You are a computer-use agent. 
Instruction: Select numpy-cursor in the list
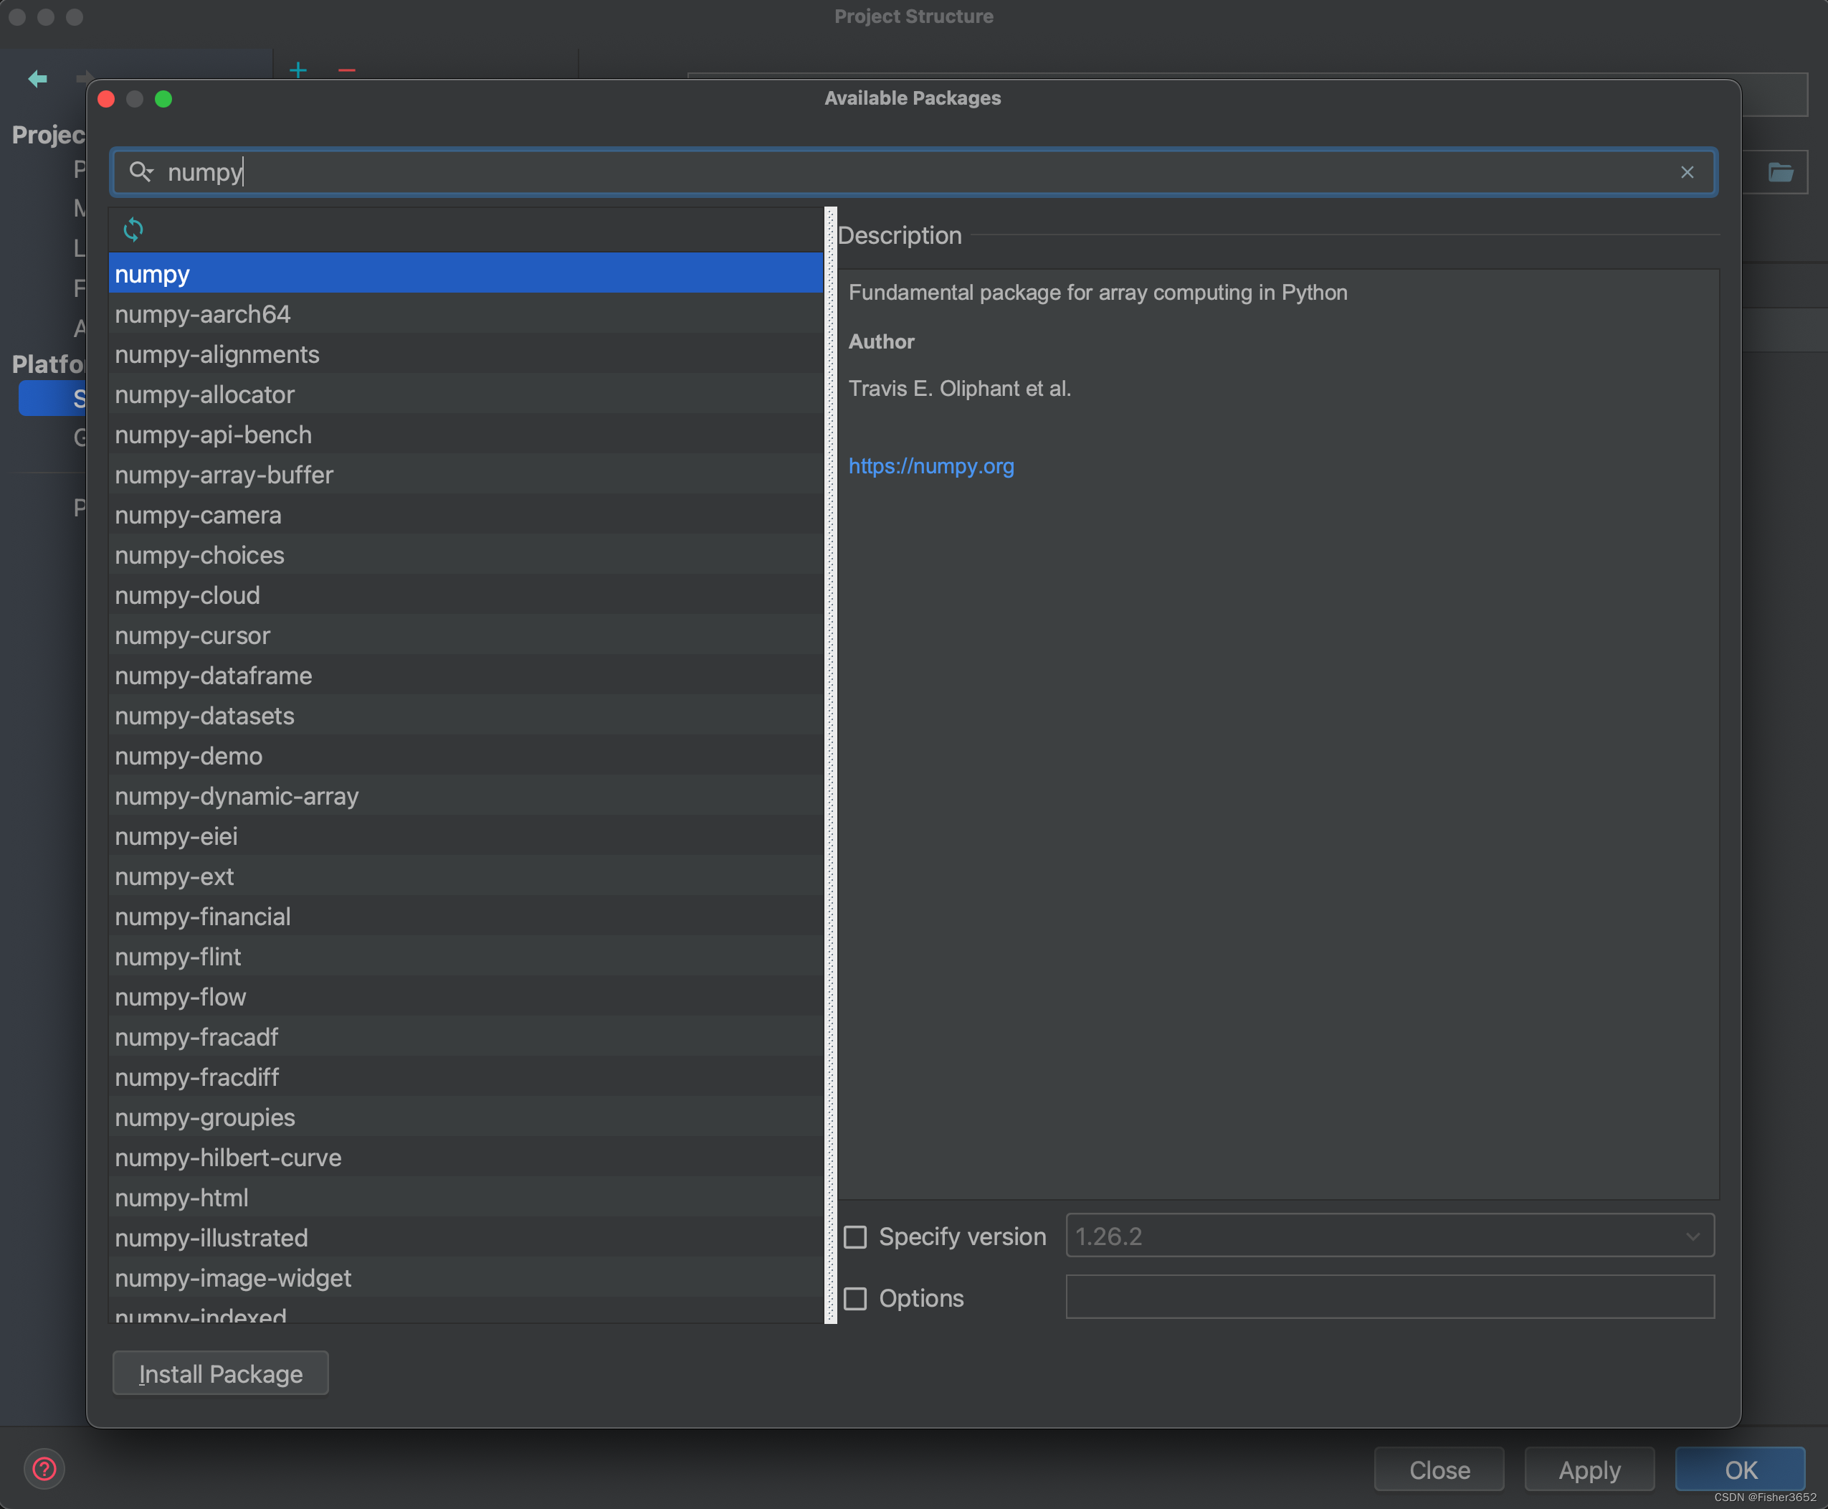(x=466, y=635)
